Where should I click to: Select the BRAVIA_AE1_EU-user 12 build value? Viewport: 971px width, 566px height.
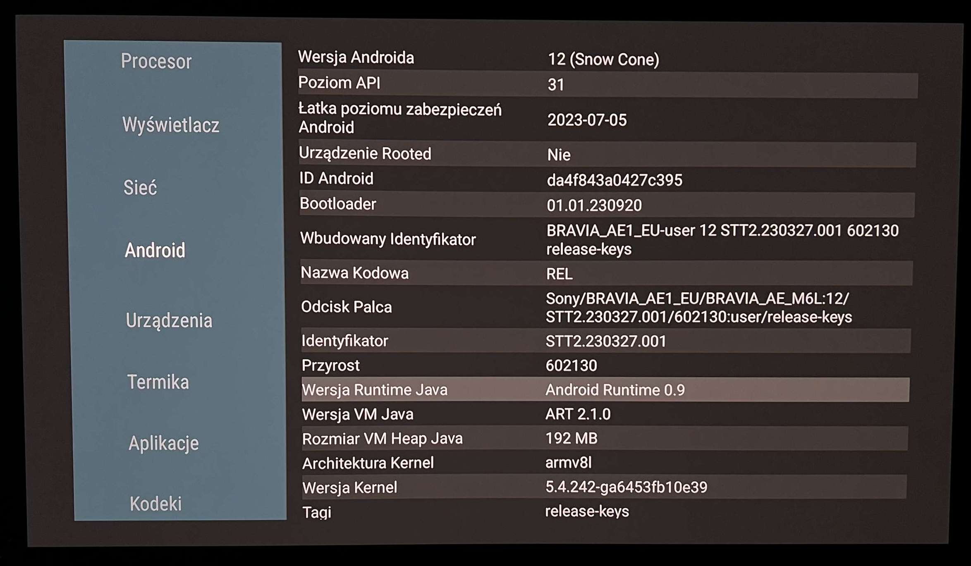coord(722,240)
